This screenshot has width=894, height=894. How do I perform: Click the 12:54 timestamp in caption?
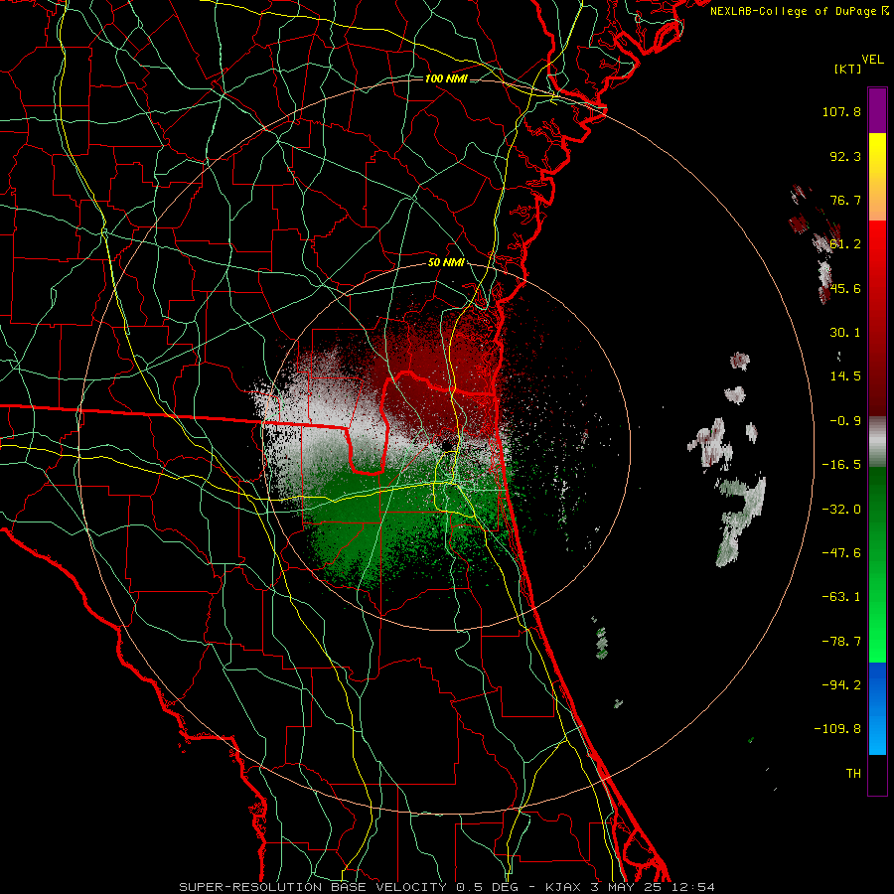tap(692, 887)
